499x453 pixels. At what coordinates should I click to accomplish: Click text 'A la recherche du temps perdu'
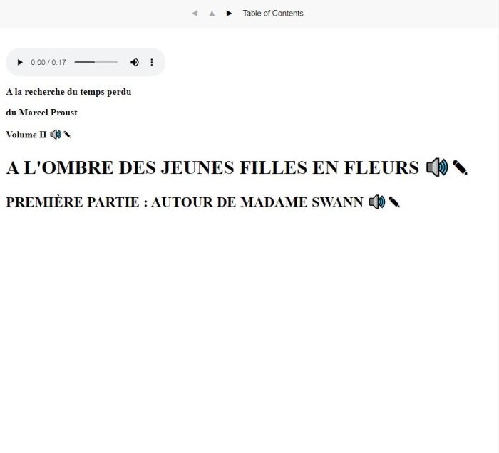click(68, 92)
